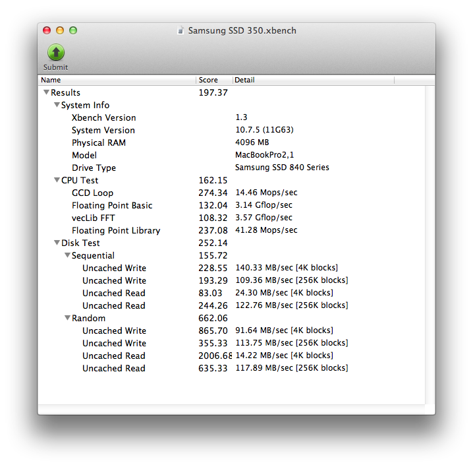473x467 pixels.
Task: Collapse the Results disclosure triangle
Action: [x=46, y=92]
